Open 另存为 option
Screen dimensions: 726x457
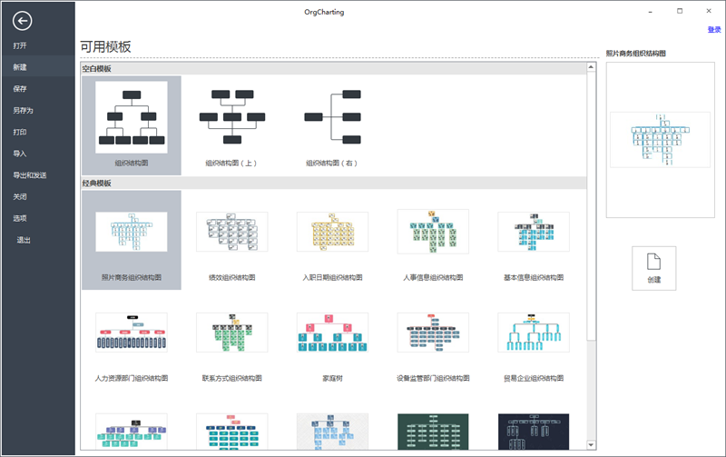(24, 110)
